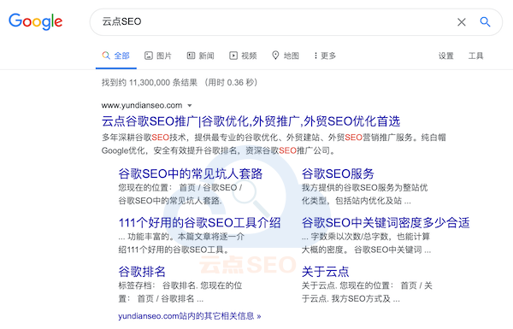Screen dimensions: 513x329
Task: Open 工具 options
Action: click(x=475, y=56)
